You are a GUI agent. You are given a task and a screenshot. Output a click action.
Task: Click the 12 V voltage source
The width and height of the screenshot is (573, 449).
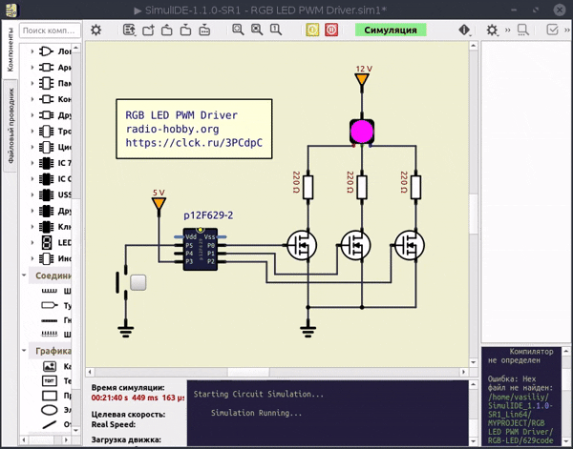(362, 79)
